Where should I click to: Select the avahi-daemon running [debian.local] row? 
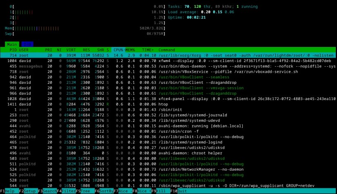[x=168, y=126]
